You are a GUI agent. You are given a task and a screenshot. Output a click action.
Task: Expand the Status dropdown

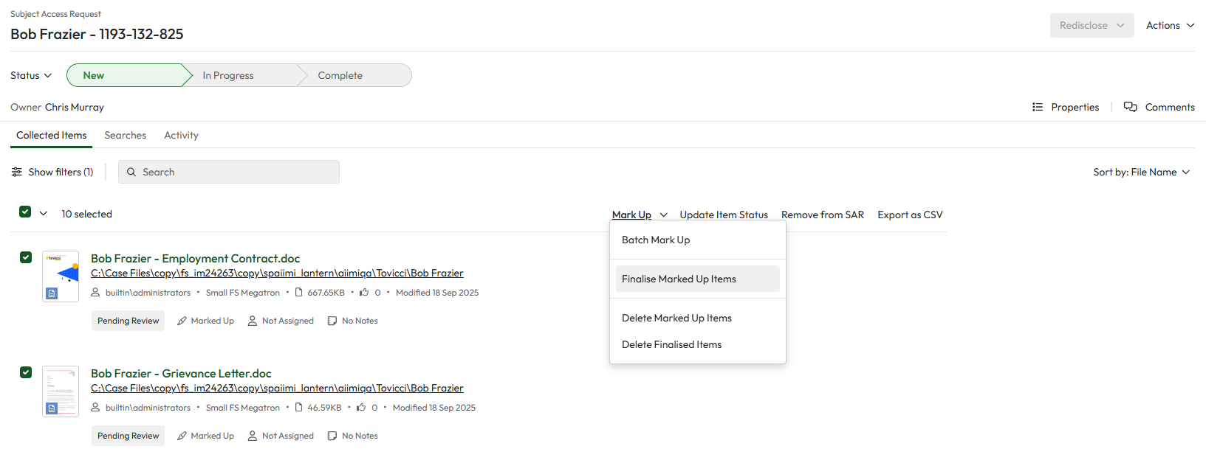click(x=31, y=75)
